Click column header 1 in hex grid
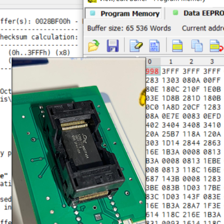The height and width of the screenshot is (224, 224). pyautogui.click(x=171, y=62)
